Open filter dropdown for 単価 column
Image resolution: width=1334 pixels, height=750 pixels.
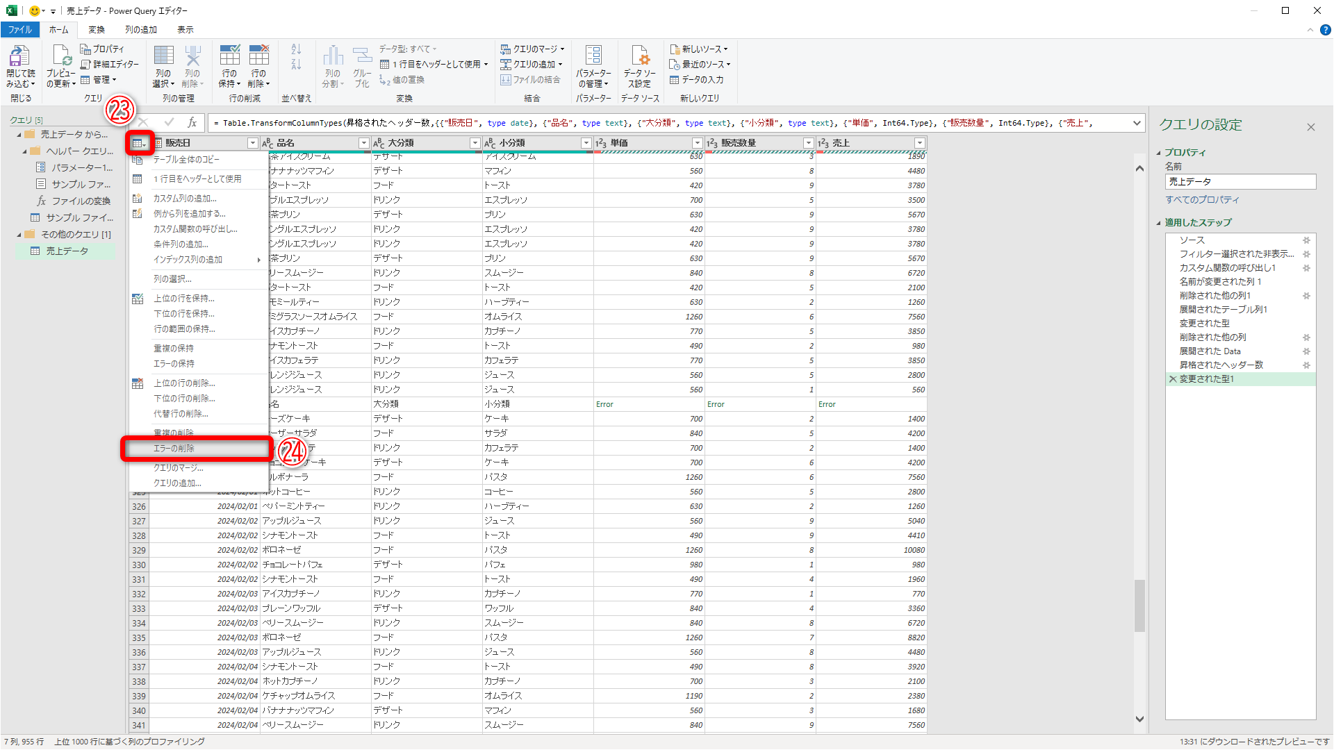[697, 143]
